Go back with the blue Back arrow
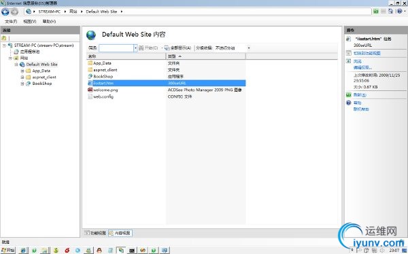Viewport: 408px width, 254px height. click(x=5, y=12)
